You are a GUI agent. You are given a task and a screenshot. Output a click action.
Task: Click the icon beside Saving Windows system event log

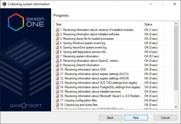coord(57,43)
